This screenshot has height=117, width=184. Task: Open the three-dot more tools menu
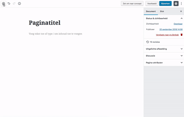[181, 3]
